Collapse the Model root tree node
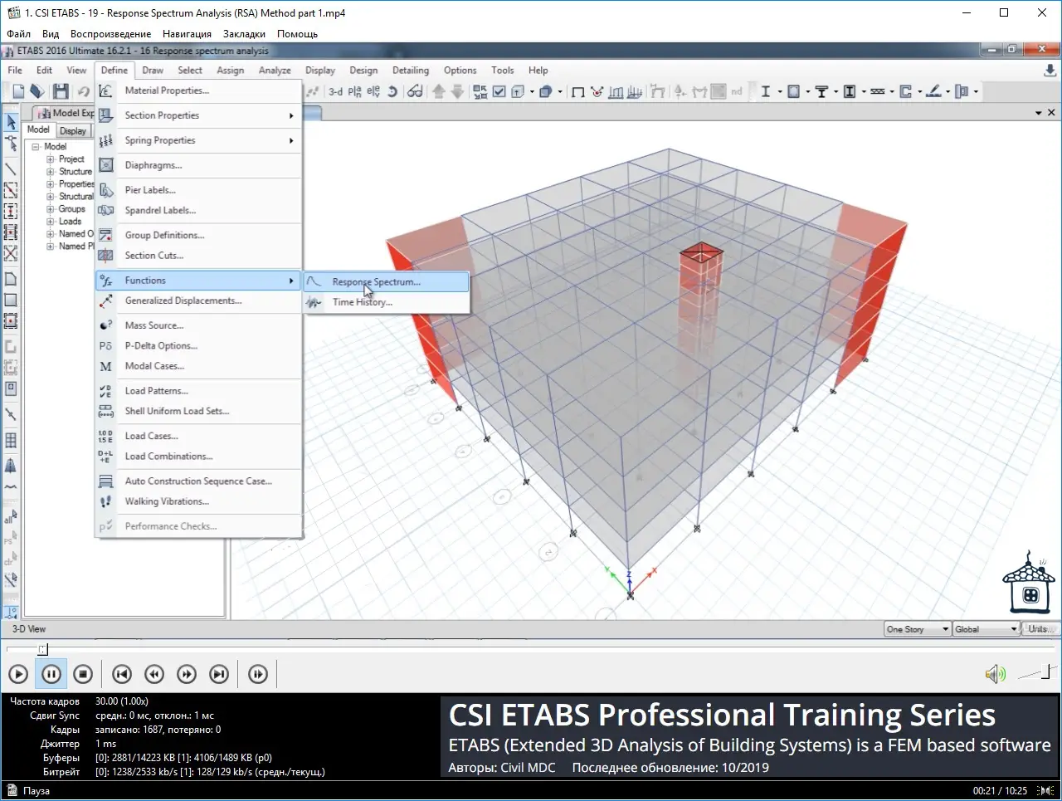This screenshot has width=1062, height=801. coord(36,147)
